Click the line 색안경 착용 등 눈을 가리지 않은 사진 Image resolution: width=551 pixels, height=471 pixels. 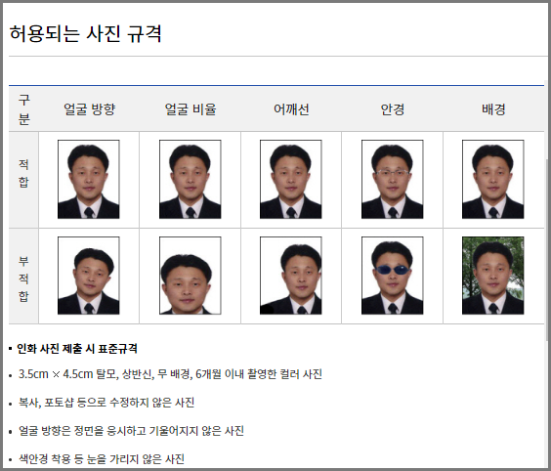102,458
